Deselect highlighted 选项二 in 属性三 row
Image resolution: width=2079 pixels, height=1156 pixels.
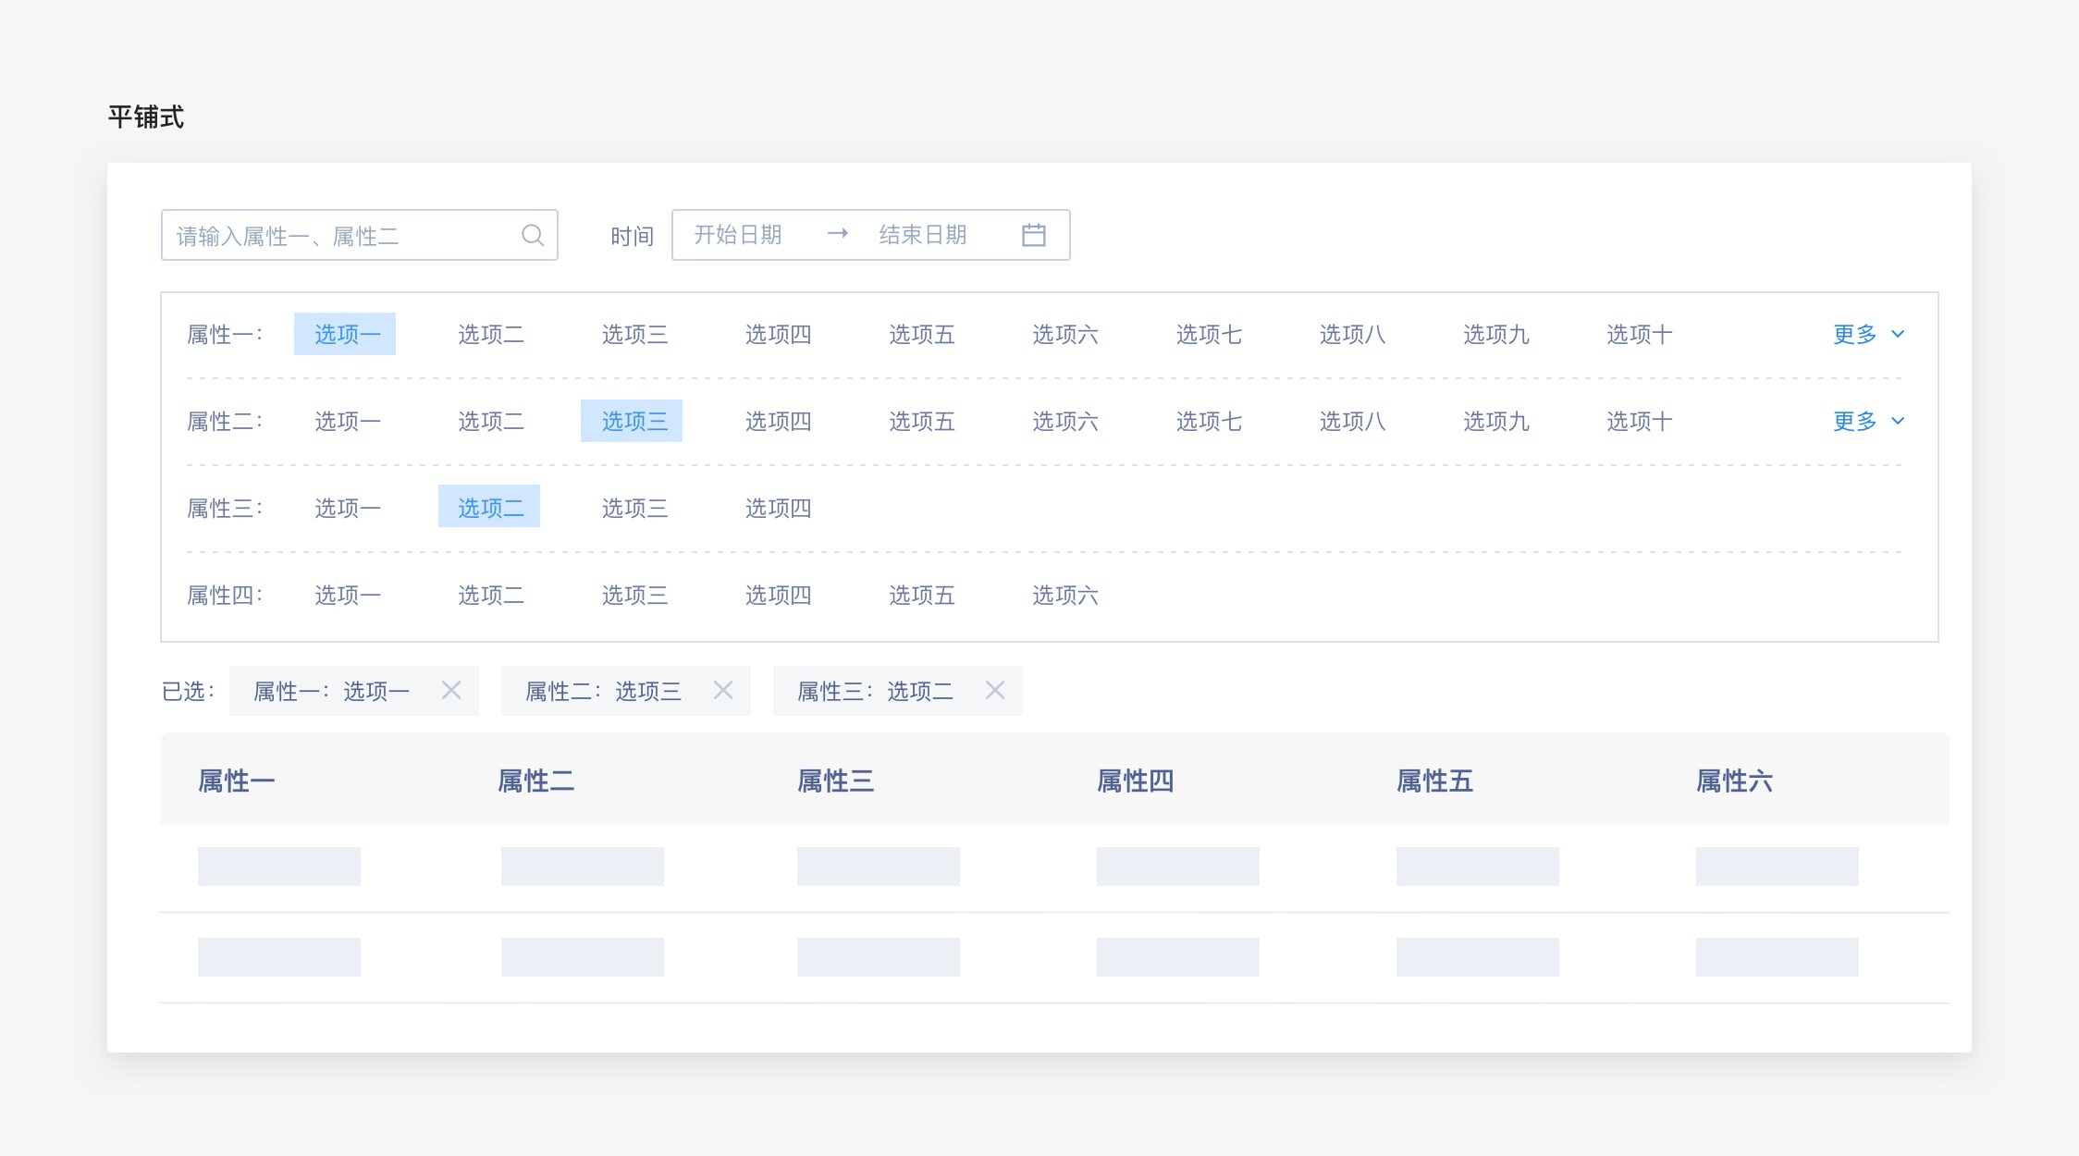click(x=489, y=506)
